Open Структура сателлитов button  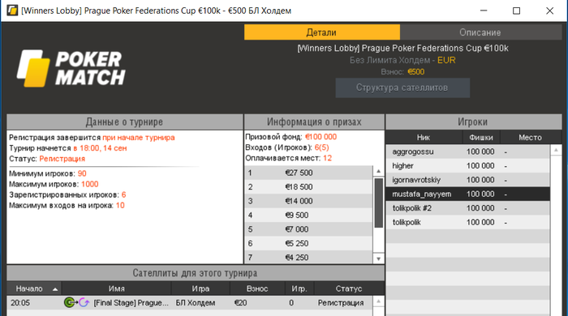402,88
